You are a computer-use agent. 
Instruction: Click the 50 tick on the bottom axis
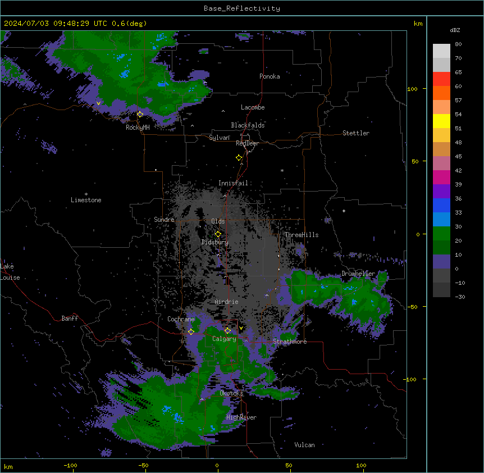(289, 465)
